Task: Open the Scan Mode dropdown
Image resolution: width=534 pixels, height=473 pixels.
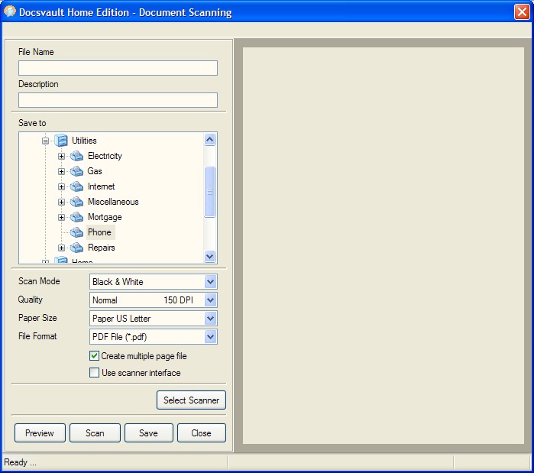Action: [x=210, y=282]
